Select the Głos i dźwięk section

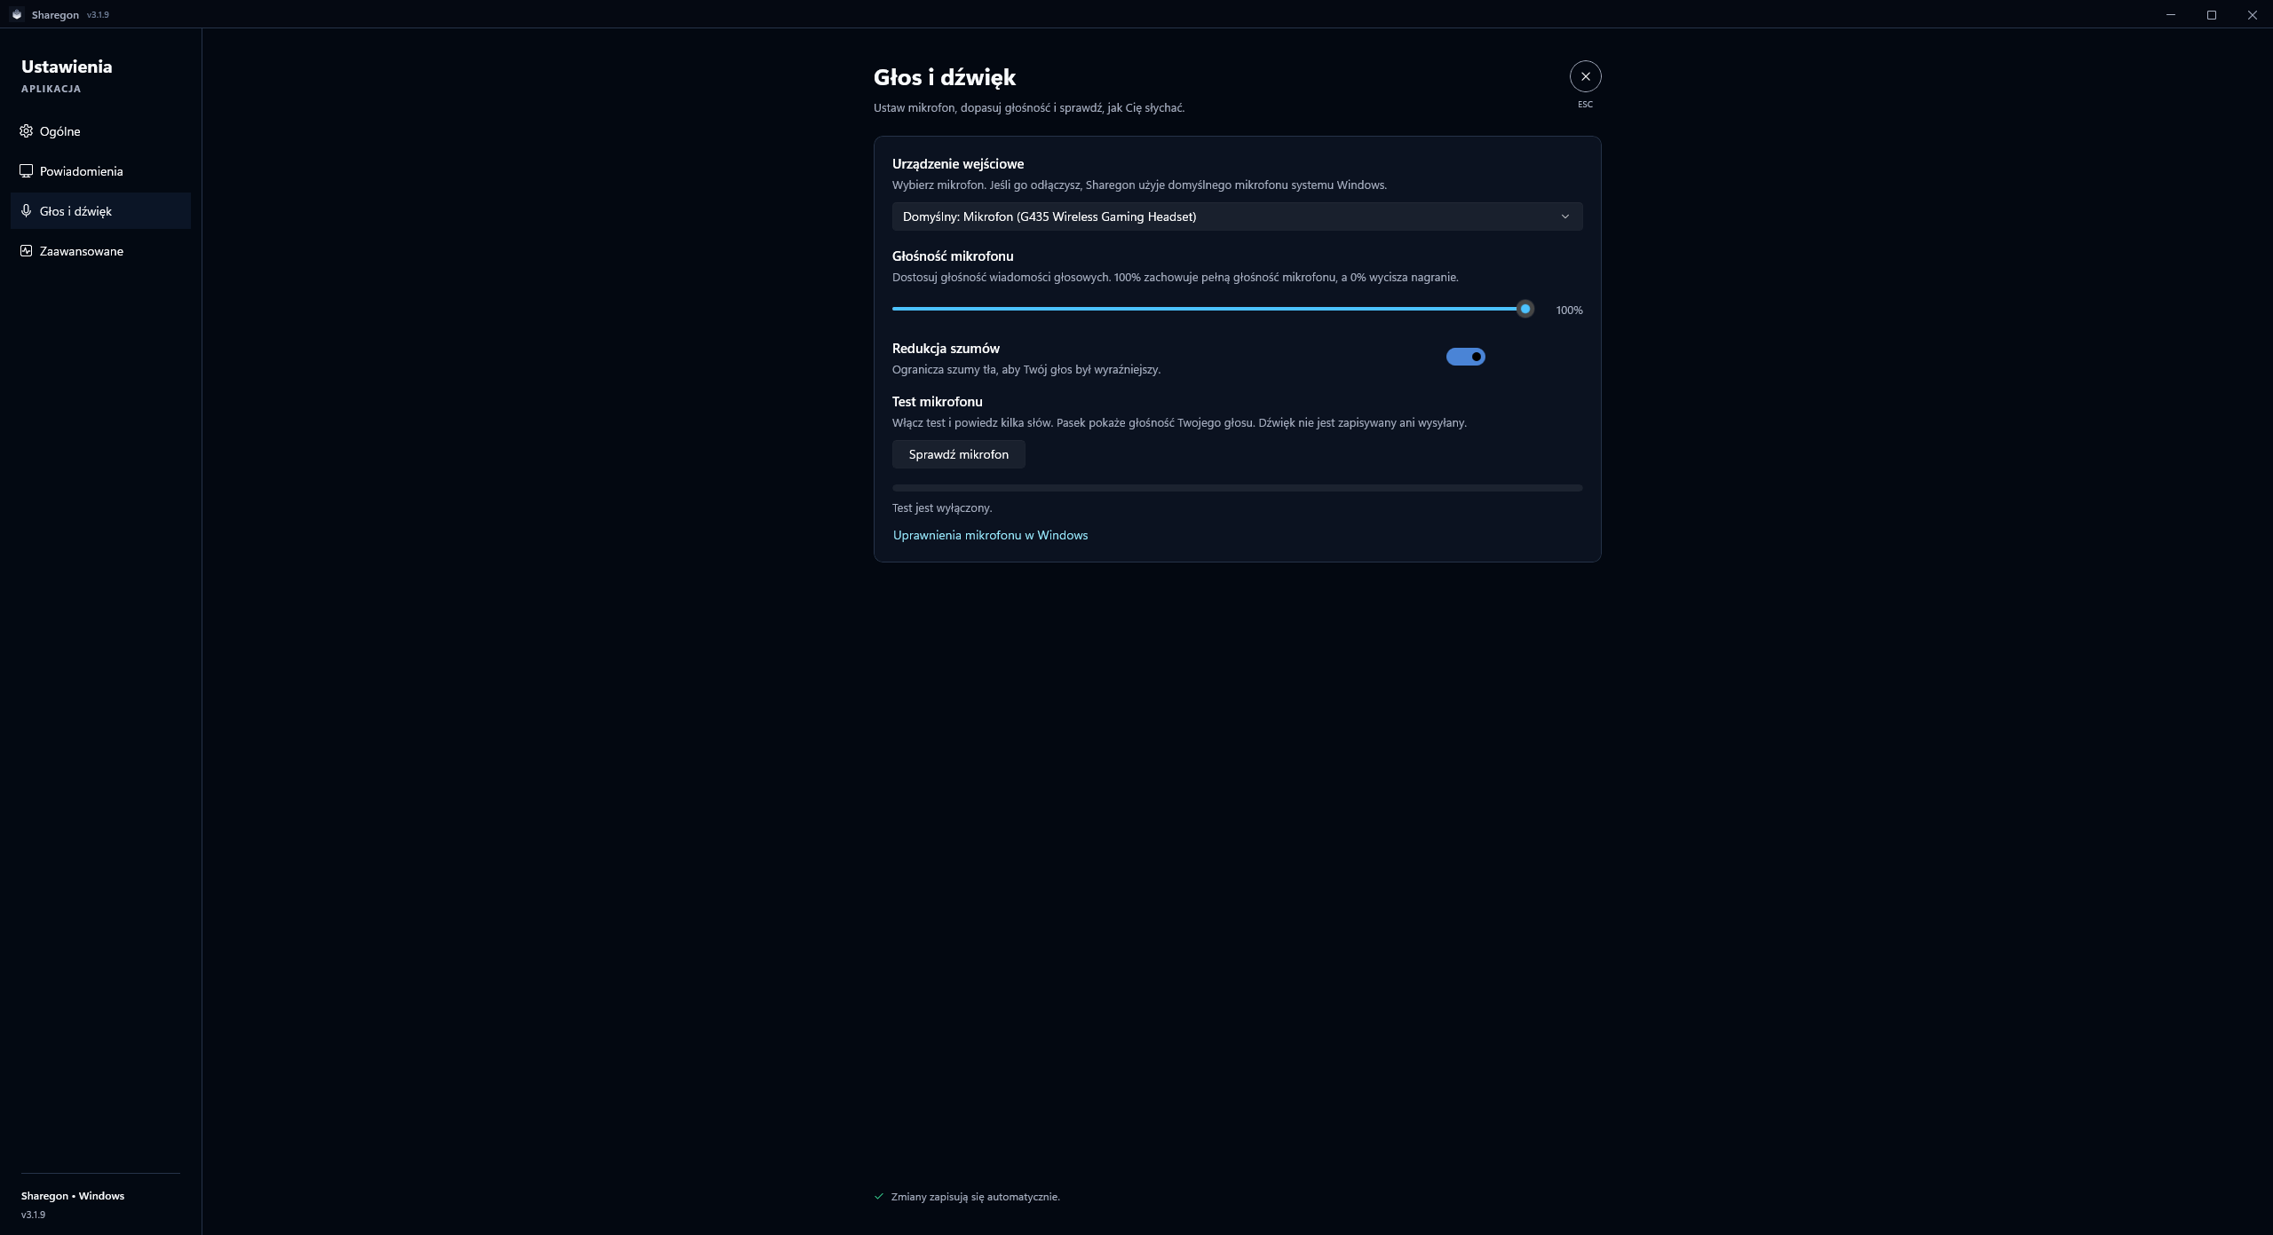coord(100,211)
